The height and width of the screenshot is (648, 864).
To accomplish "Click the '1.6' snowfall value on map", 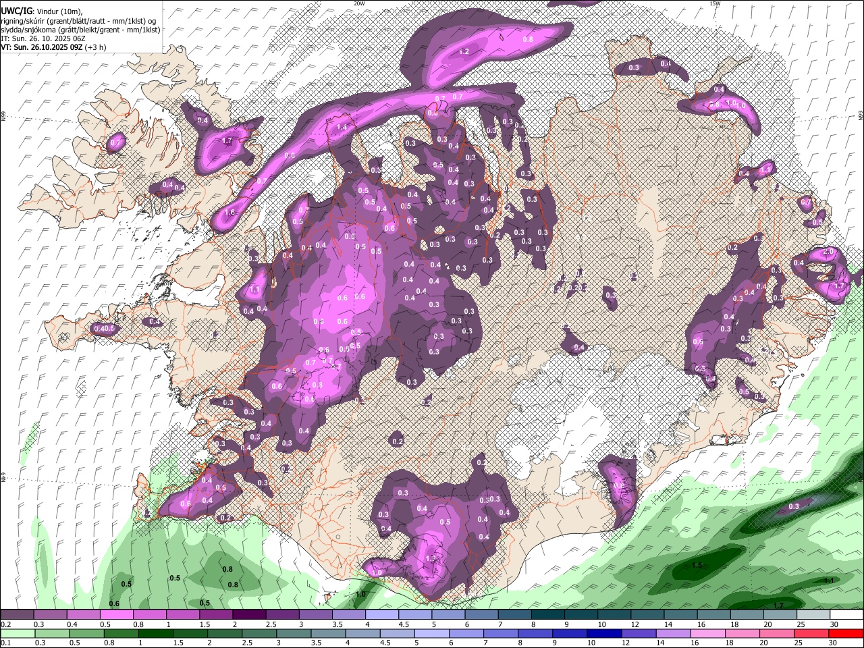I will tap(230, 213).
